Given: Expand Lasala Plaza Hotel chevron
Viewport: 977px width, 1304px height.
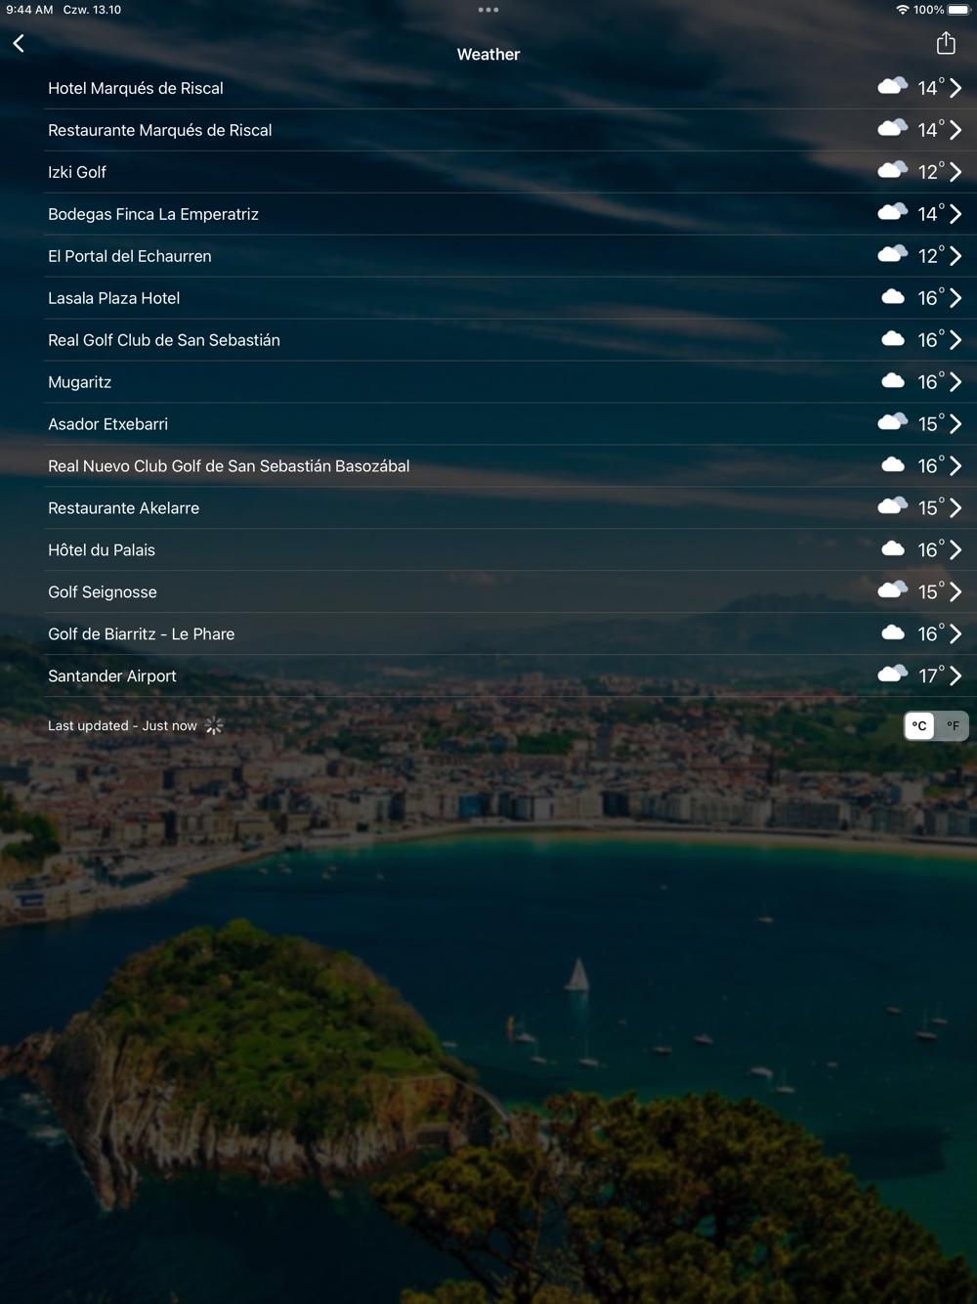Looking at the screenshot, I should (x=956, y=298).
